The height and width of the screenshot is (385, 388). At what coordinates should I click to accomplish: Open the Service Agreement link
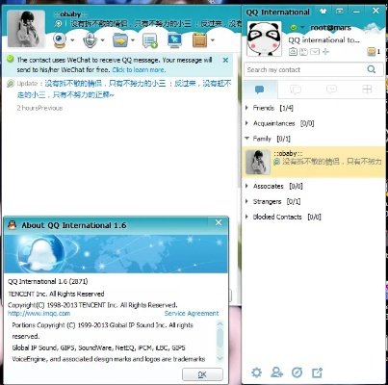(192, 314)
